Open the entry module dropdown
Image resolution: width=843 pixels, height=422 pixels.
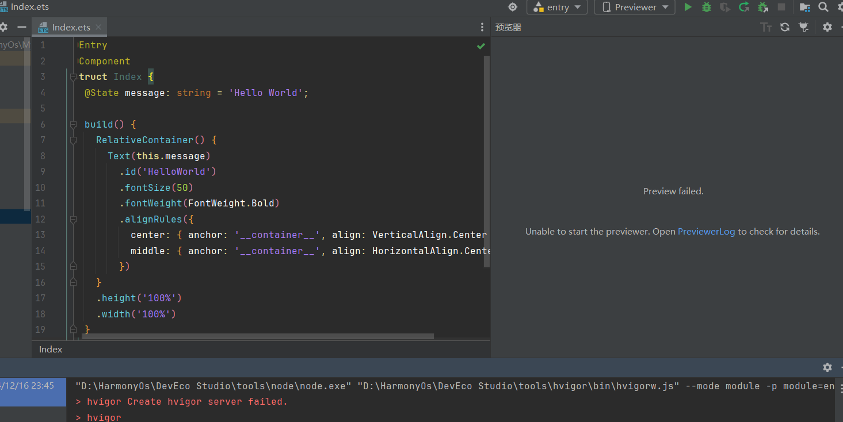[x=557, y=7]
